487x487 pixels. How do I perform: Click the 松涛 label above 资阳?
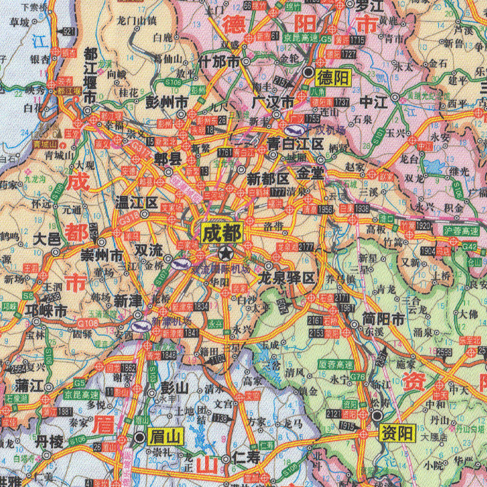pos(380,404)
